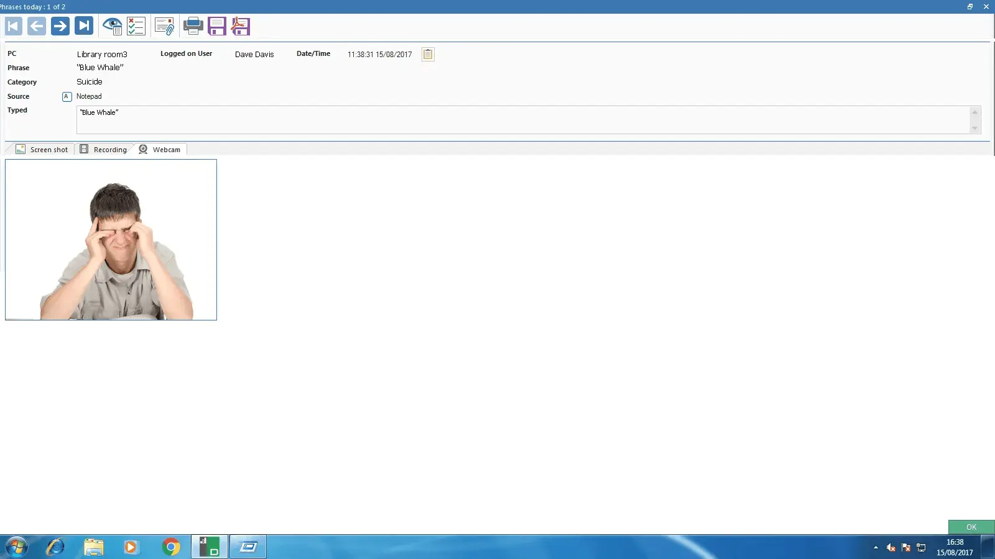Save the record with floppy disk icon
The image size is (995, 559).
(x=216, y=26)
